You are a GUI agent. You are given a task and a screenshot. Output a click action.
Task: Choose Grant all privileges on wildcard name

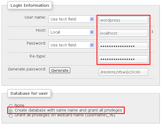[11, 116]
